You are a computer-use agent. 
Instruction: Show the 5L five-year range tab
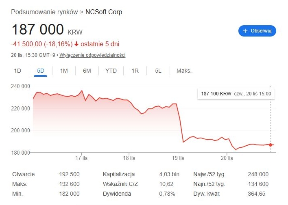coord(158,71)
